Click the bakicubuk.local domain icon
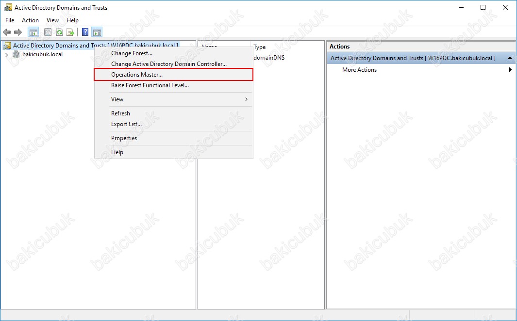The image size is (517, 321). click(x=16, y=54)
